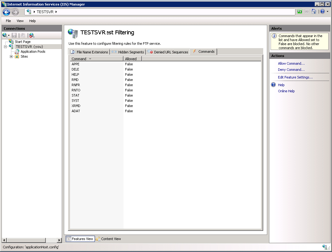This screenshot has width=332, height=252.
Task: Go to the home page via house icon
Action: (314, 11)
